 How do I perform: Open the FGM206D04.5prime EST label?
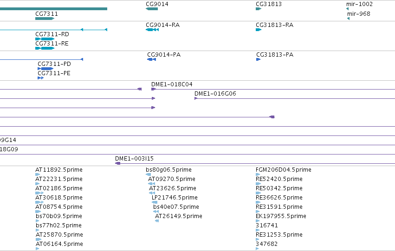[284, 170]
